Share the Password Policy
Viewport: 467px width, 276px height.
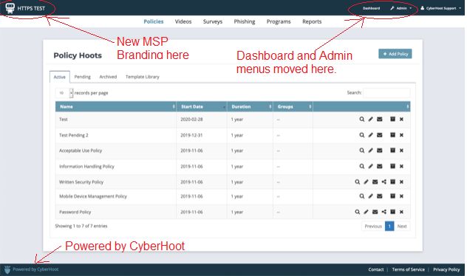pyautogui.click(x=384, y=212)
